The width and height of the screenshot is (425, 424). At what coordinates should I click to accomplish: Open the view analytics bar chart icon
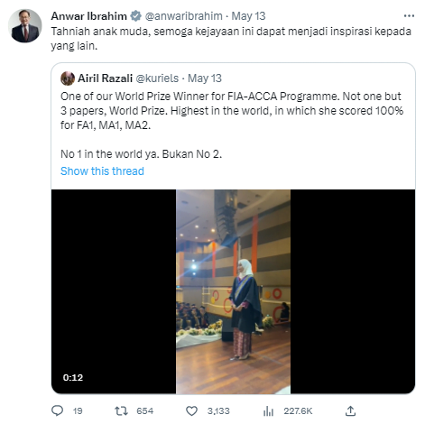tap(268, 410)
